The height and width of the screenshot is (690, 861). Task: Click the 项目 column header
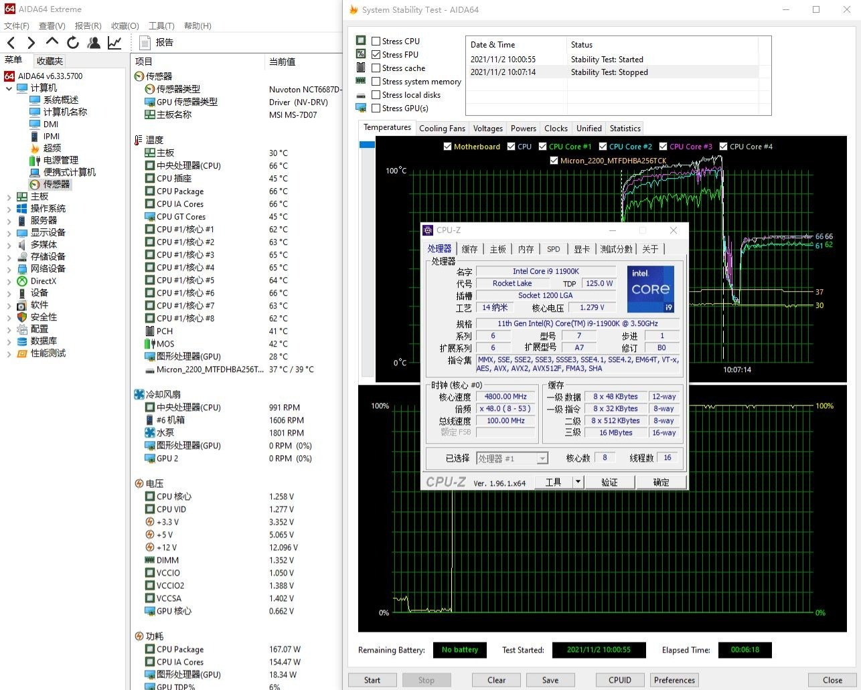pos(144,62)
